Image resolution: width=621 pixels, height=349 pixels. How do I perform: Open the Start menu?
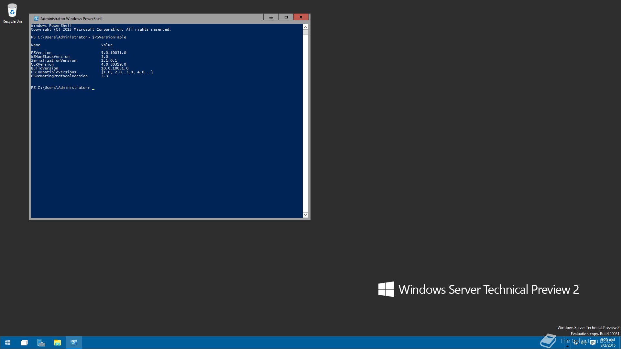pos(8,343)
